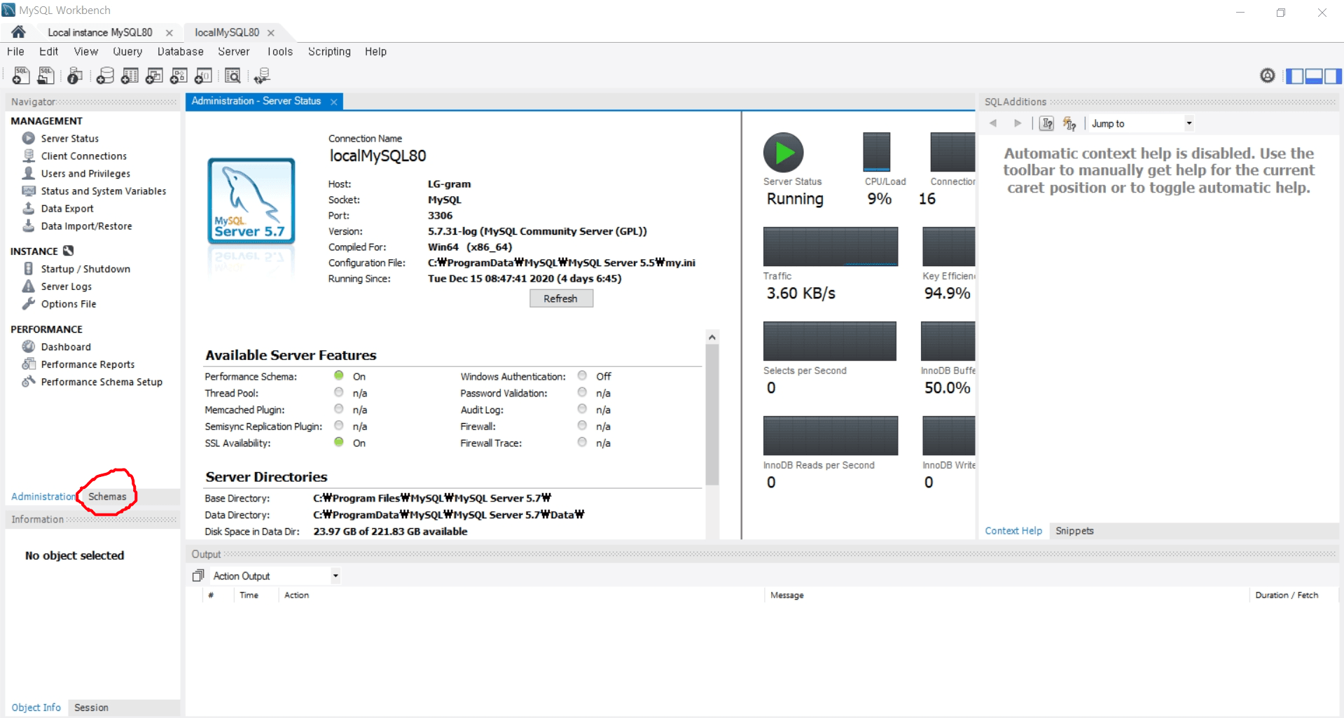Open Status and System Variables
1344x718 pixels.
[103, 191]
